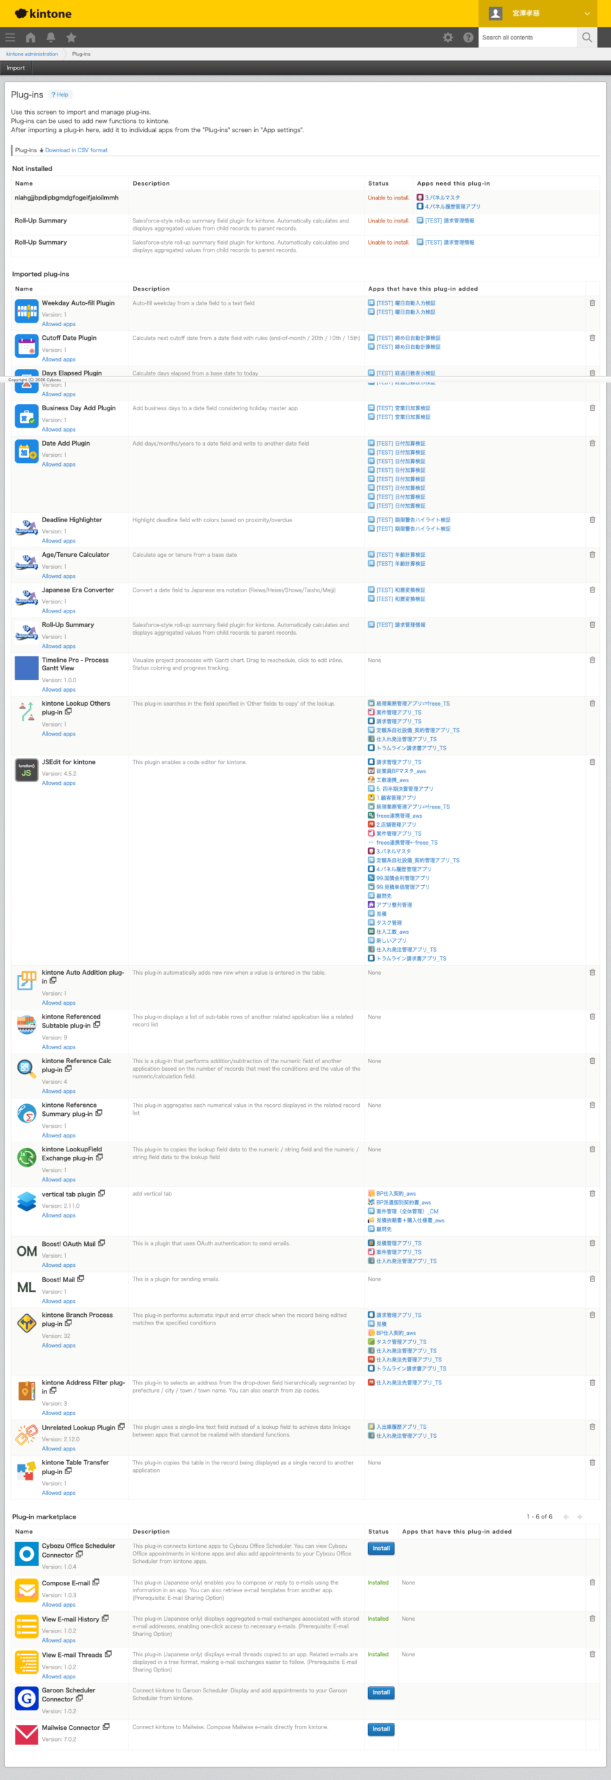The height and width of the screenshot is (1780, 611).
Task: Click Install for Mailwise Connector
Action: point(381,1729)
